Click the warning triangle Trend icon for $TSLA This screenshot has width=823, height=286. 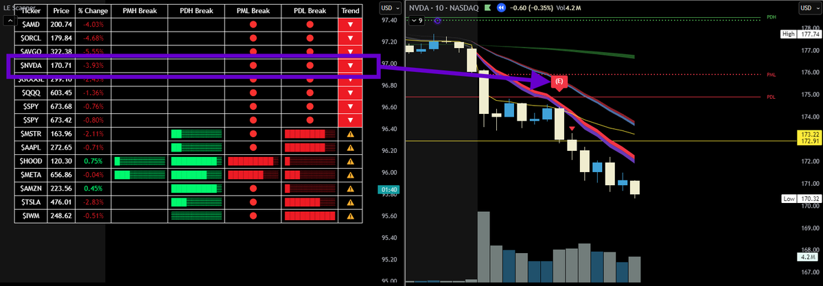pyautogui.click(x=350, y=202)
